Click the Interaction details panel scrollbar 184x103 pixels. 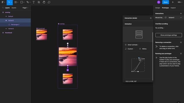click(x=153, y=56)
